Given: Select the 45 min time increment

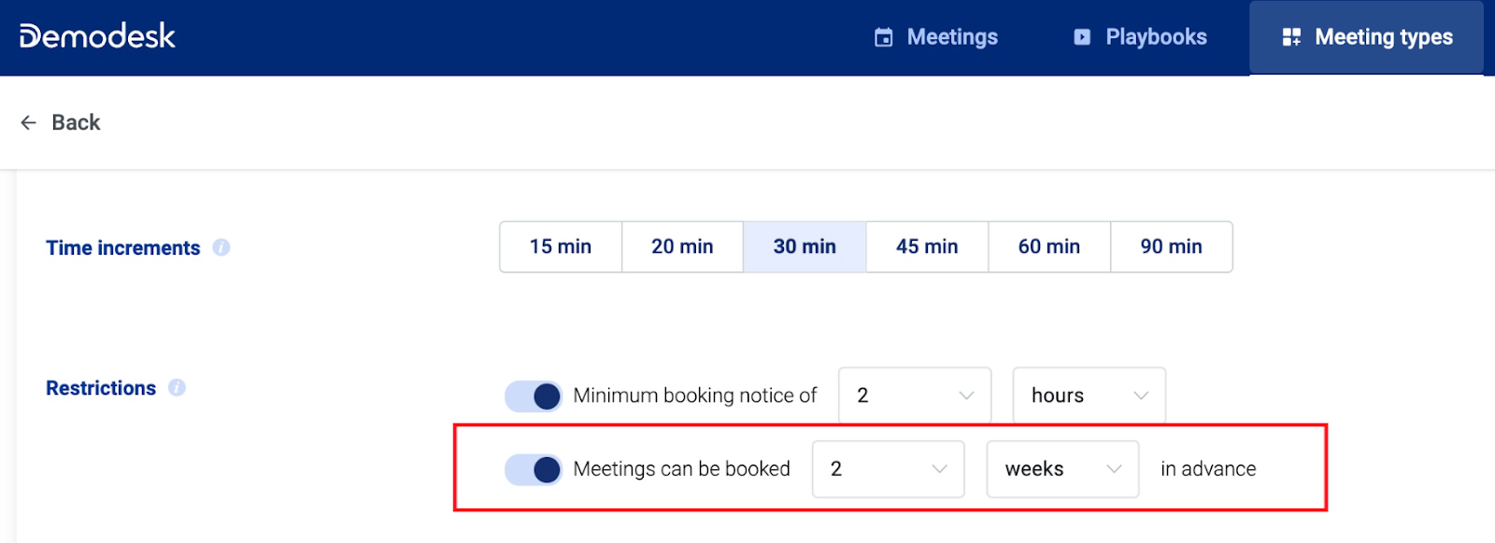Looking at the screenshot, I should click(927, 246).
